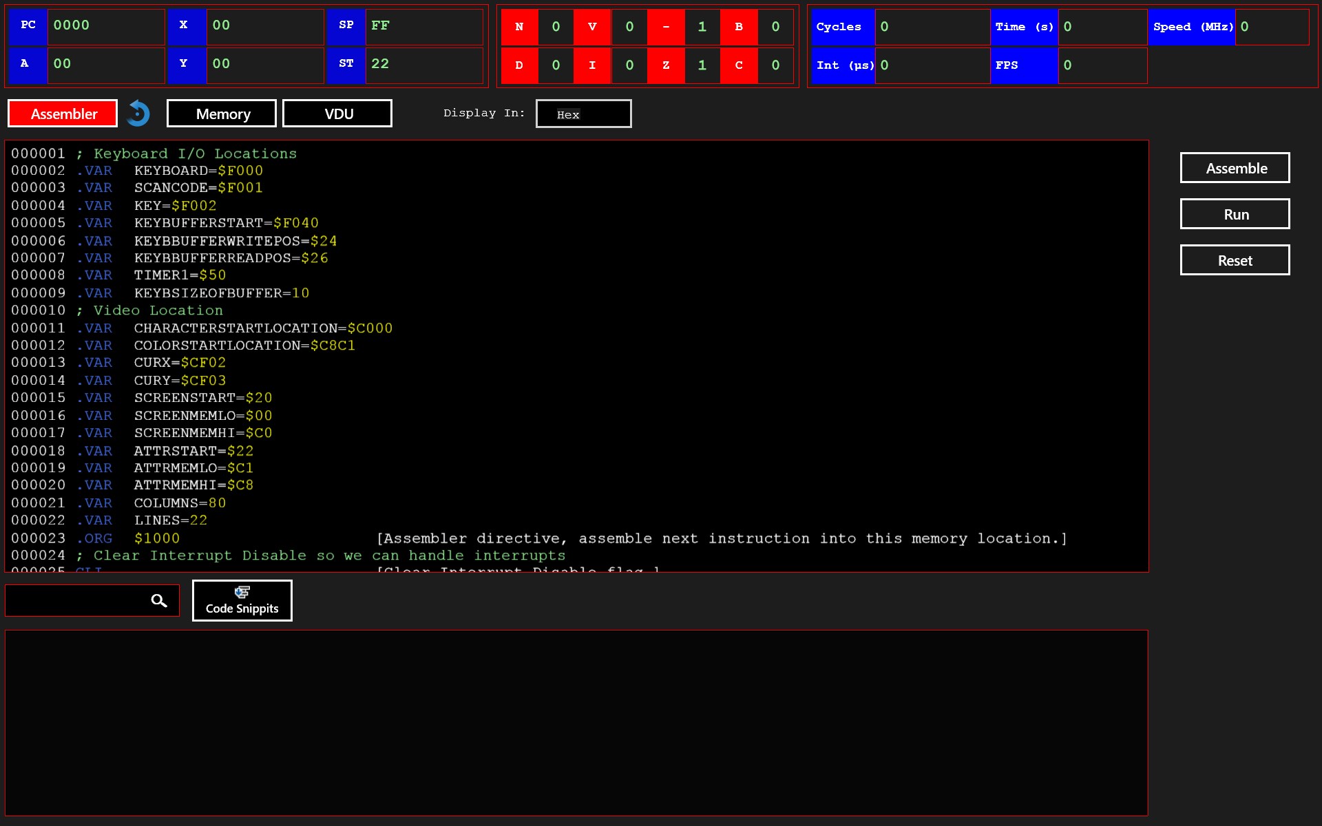Click the .ORG $1000 code line
1322x826 pixels.
click(129, 538)
